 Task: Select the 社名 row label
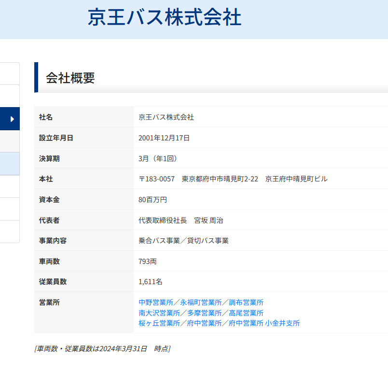pyautogui.click(x=46, y=117)
